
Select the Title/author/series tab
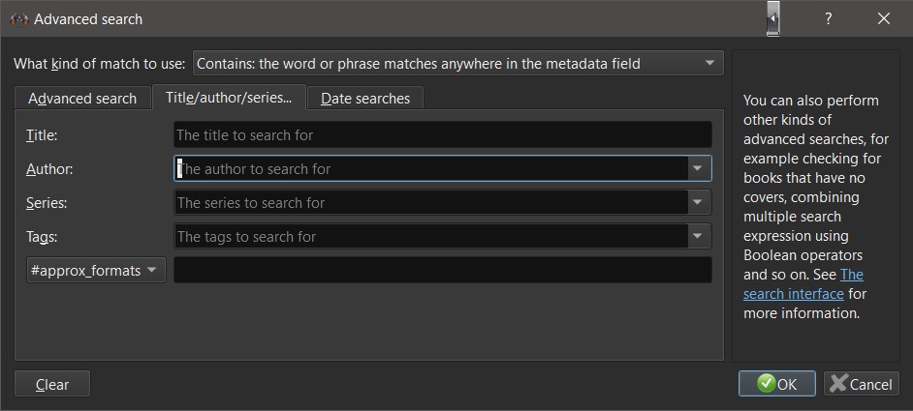click(229, 97)
